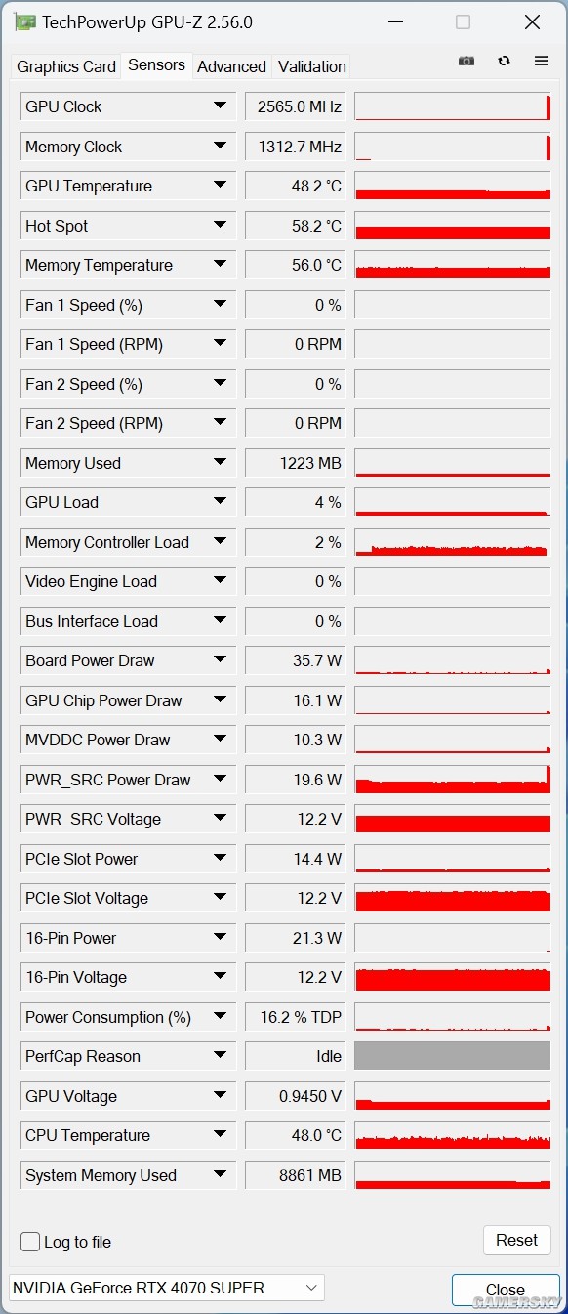Open the hamburger menu icon
568x1314 pixels.
tap(541, 61)
